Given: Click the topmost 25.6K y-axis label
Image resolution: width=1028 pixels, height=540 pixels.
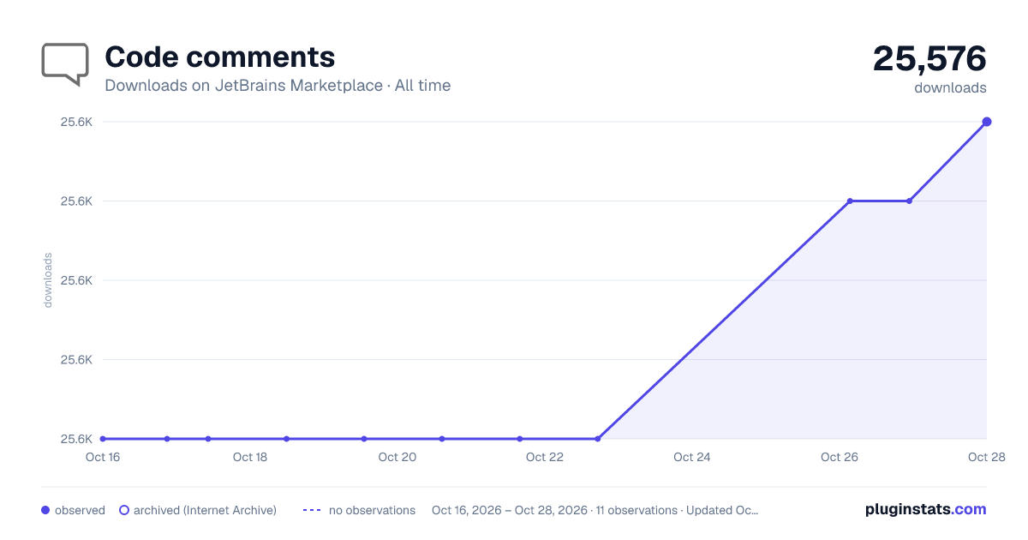Looking at the screenshot, I should click(76, 122).
